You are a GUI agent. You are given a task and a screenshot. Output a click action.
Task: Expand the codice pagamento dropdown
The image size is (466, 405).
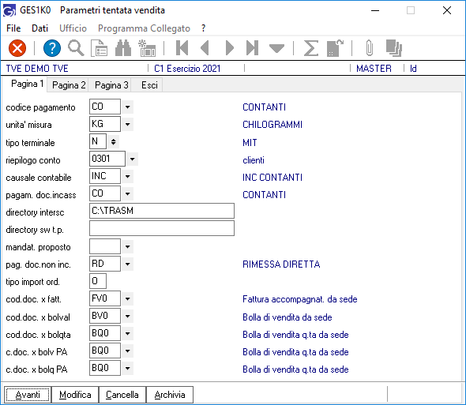point(127,107)
